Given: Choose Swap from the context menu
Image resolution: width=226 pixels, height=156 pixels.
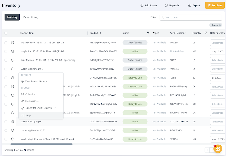Looking at the screenshot, I should [x=28, y=115].
